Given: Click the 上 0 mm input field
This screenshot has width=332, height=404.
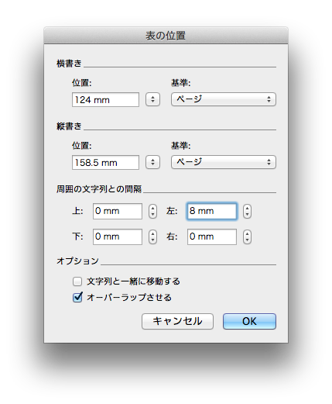Looking at the screenshot, I should 118,211.
